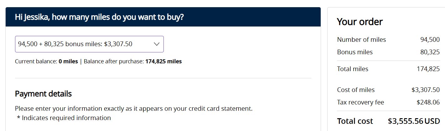
Task: Click the 'Tax recovery fee' label
Action: pyautogui.click(x=360, y=102)
